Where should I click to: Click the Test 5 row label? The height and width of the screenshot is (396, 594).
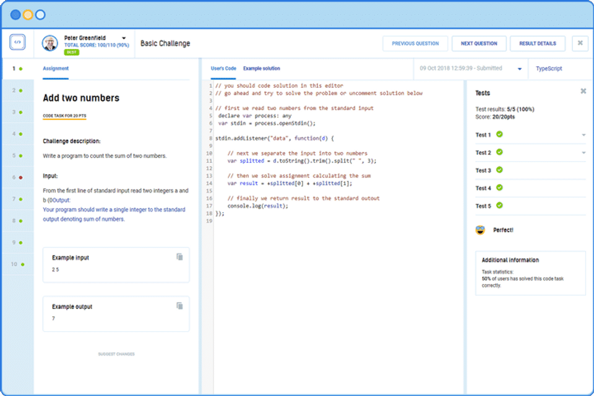click(x=483, y=206)
